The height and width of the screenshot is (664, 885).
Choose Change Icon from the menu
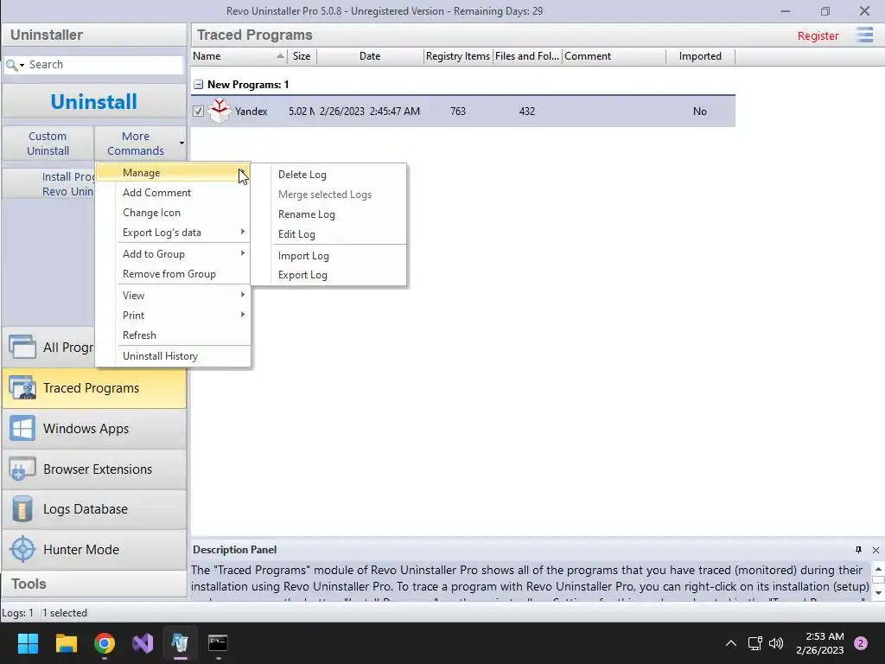pos(151,213)
